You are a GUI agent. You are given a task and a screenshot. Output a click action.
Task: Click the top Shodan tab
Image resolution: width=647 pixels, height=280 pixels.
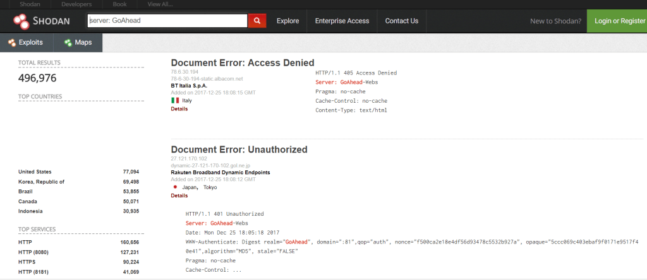pyautogui.click(x=30, y=4)
